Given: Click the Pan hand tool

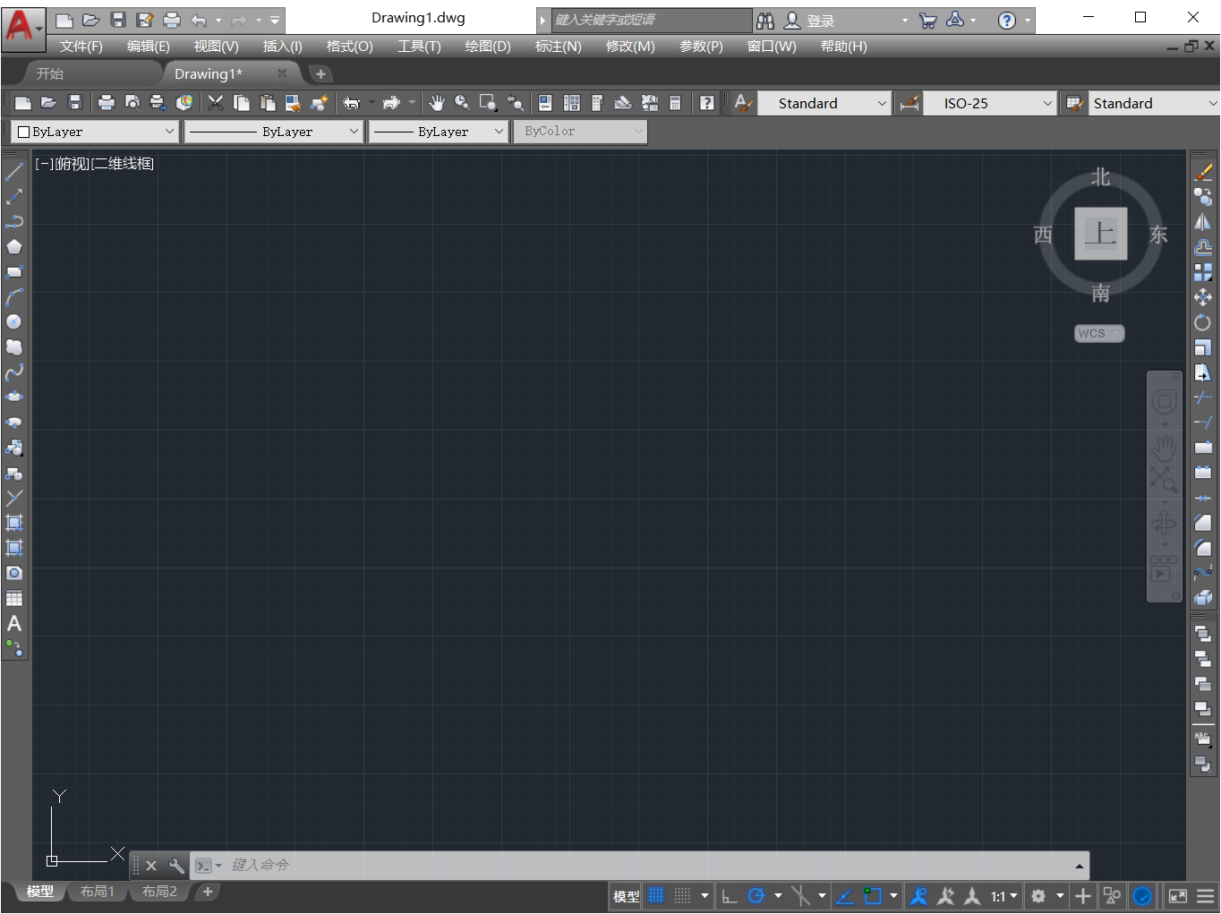Looking at the screenshot, I should (437, 103).
